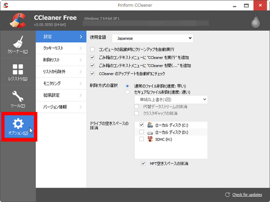Open the Tools (ツール) wrench icon

pyautogui.click(x=18, y=96)
